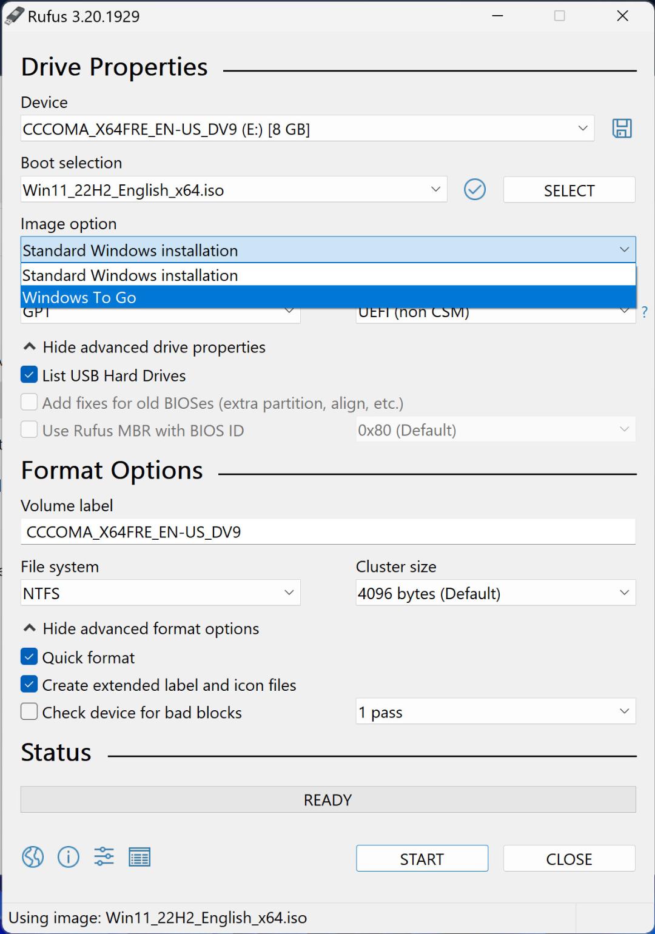Uncheck List USB Hard Drives
The image size is (655, 934).
[x=29, y=375]
